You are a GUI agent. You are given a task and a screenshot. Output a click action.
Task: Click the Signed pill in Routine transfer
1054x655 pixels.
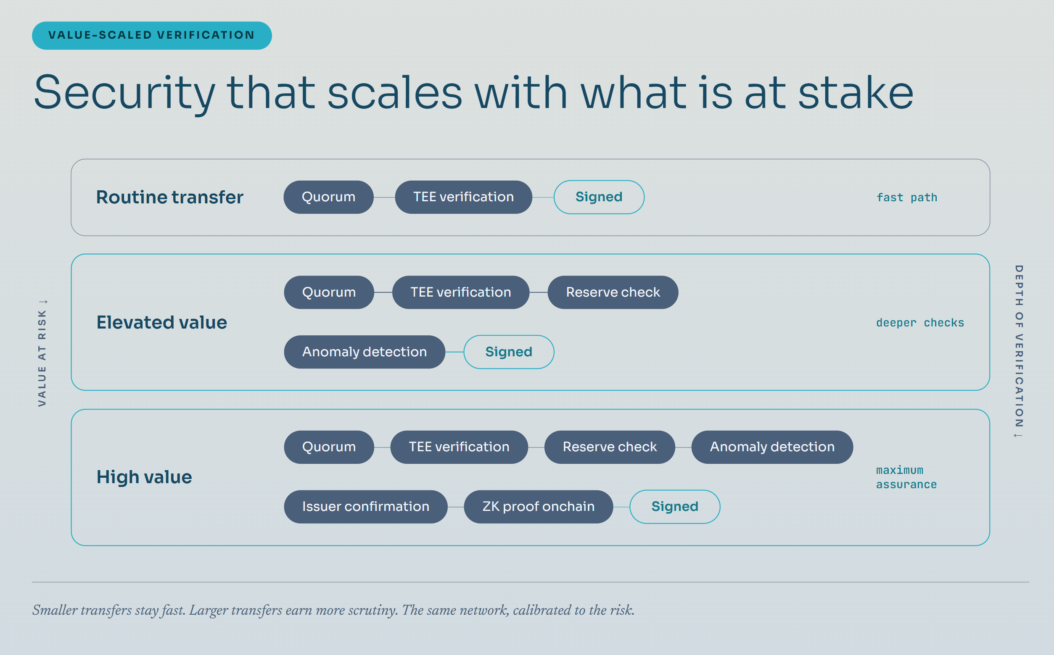tap(599, 197)
